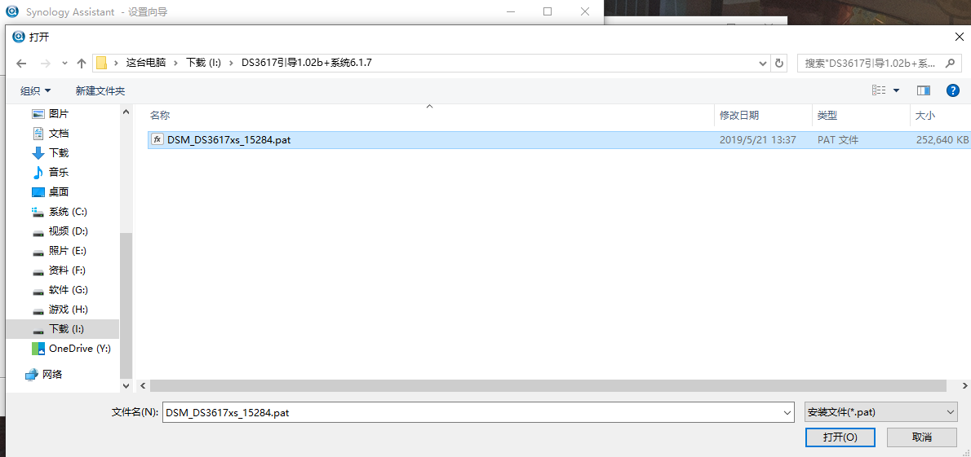
Task: Open the help question mark icon
Action: pyautogui.click(x=951, y=90)
